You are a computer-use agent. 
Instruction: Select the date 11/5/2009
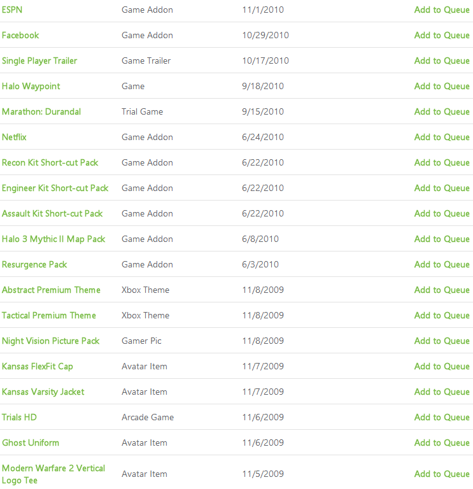[x=263, y=474]
